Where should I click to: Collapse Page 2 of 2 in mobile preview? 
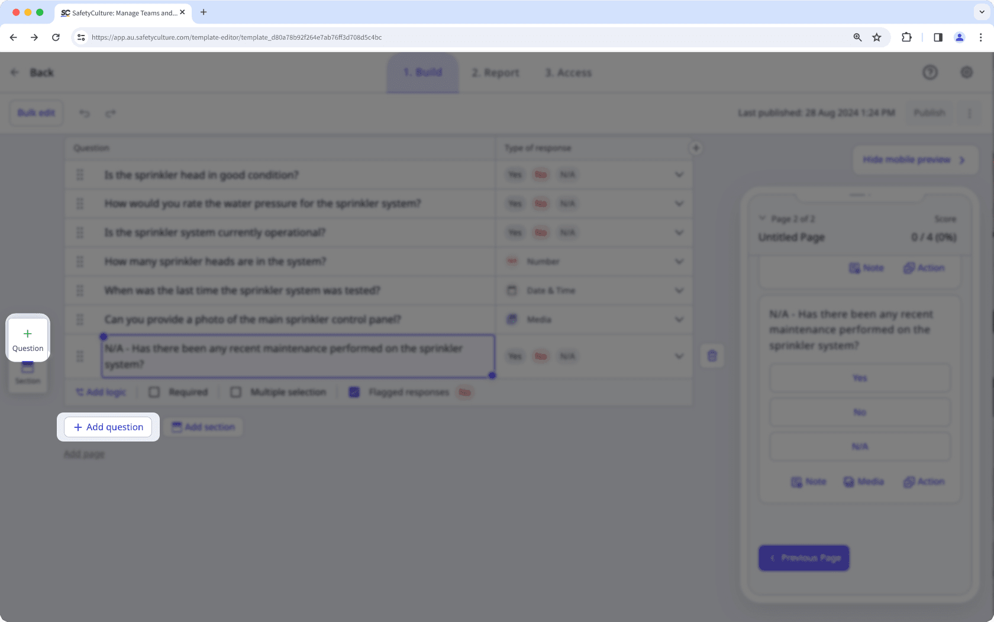coord(762,218)
